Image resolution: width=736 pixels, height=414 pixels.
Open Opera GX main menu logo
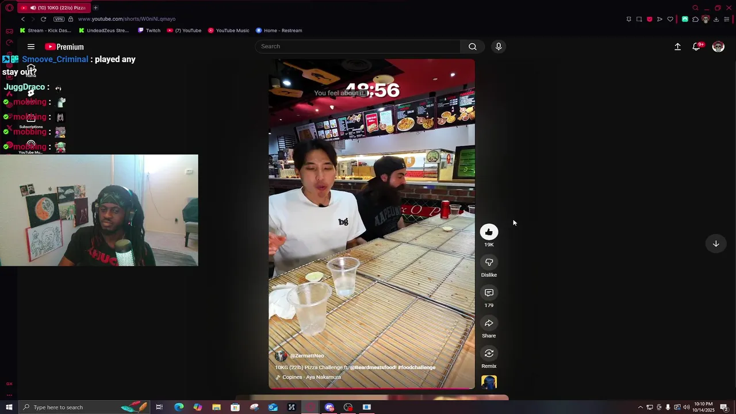9,7
